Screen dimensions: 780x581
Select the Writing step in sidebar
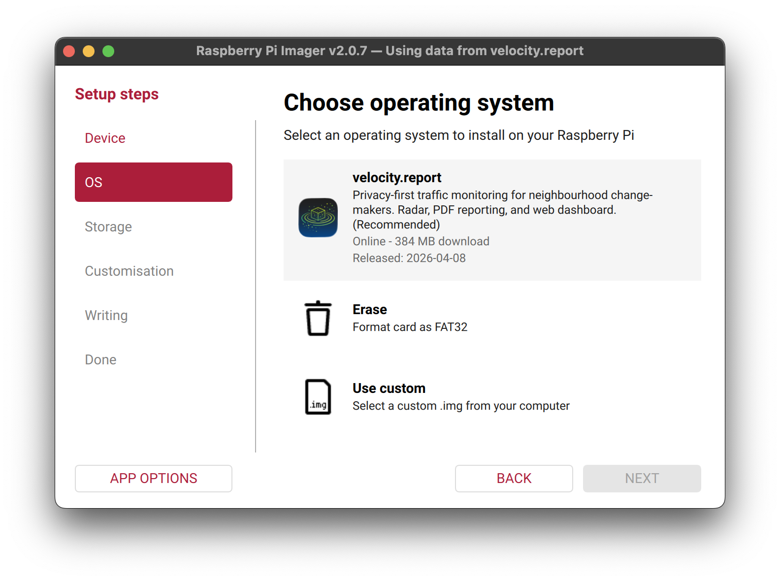pyautogui.click(x=106, y=316)
